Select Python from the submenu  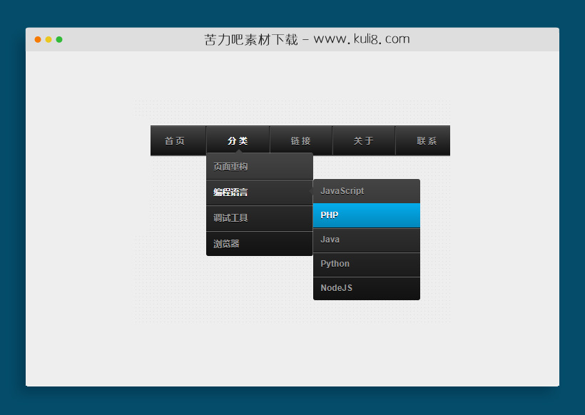pos(357,264)
